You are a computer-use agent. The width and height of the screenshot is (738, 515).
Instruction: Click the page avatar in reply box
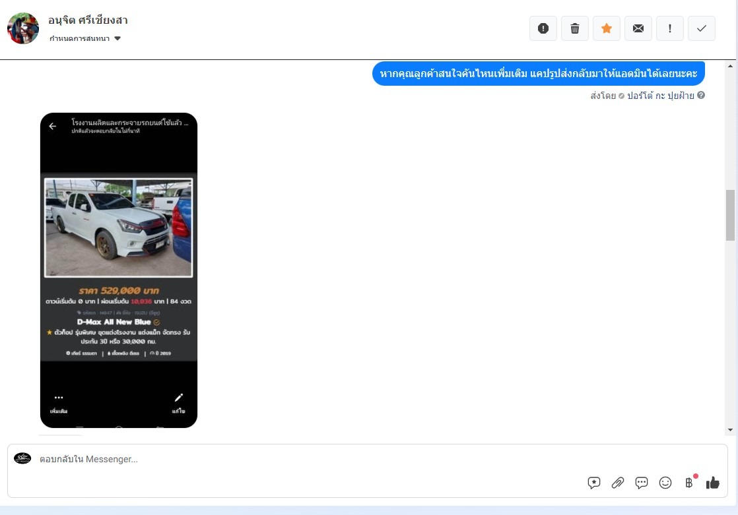[x=22, y=458]
